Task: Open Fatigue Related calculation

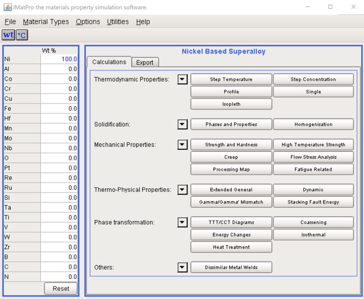Action: [x=313, y=169]
